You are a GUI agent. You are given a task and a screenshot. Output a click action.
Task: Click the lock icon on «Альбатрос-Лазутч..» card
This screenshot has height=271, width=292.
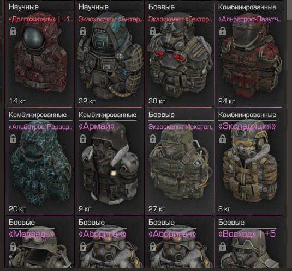pos(223,31)
